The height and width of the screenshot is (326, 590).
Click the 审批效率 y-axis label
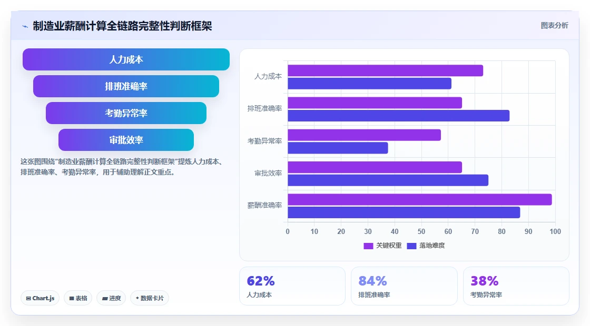[268, 173]
